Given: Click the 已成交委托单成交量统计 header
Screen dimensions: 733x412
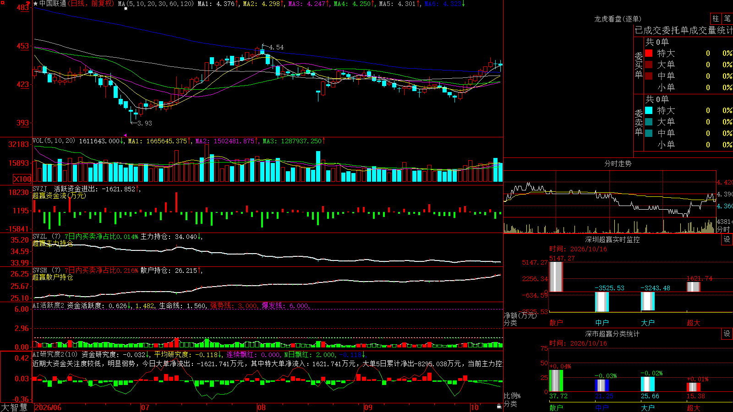Looking at the screenshot, I should pos(684,30).
